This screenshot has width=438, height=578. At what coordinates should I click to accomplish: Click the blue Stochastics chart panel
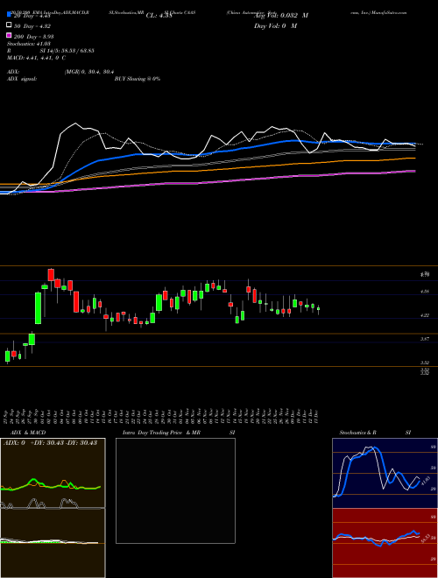pos(385,473)
